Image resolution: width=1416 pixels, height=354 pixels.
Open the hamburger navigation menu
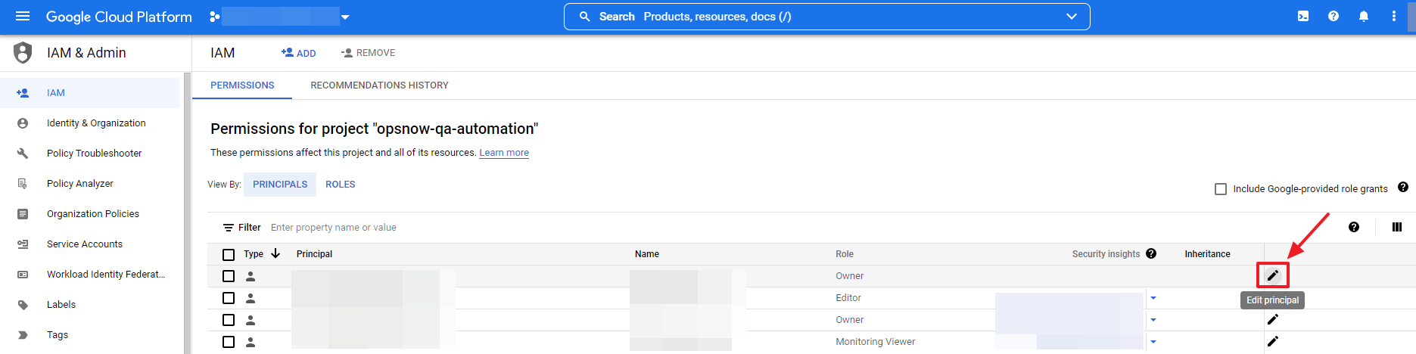(23, 17)
